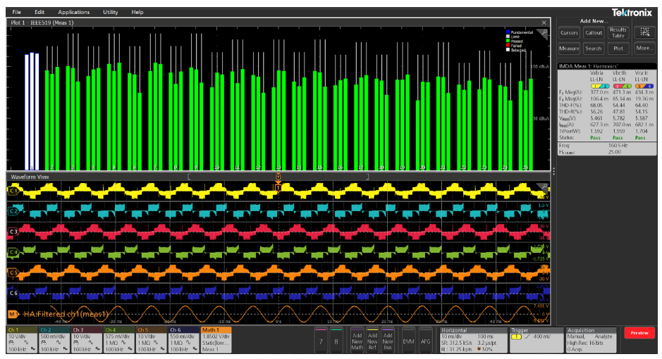Screen dimensions: 662x359
Task: Click the C5 orange channel handle
Action: (13, 272)
